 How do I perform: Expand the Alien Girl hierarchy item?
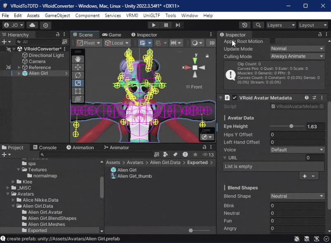click(x=19, y=73)
